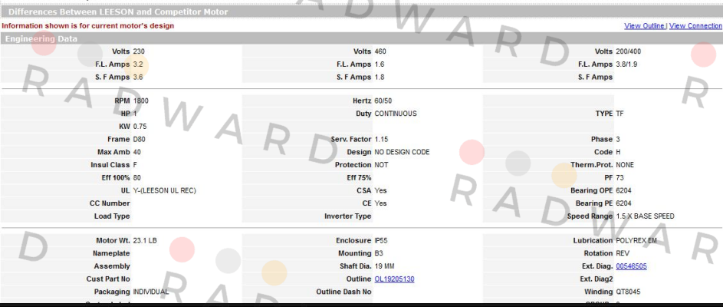Click KW value 0.75
The image size is (723, 307).
pyautogui.click(x=140, y=126)
